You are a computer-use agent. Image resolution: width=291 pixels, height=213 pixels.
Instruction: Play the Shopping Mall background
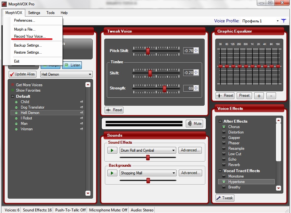pyautogui.click(x=112, y=173)
